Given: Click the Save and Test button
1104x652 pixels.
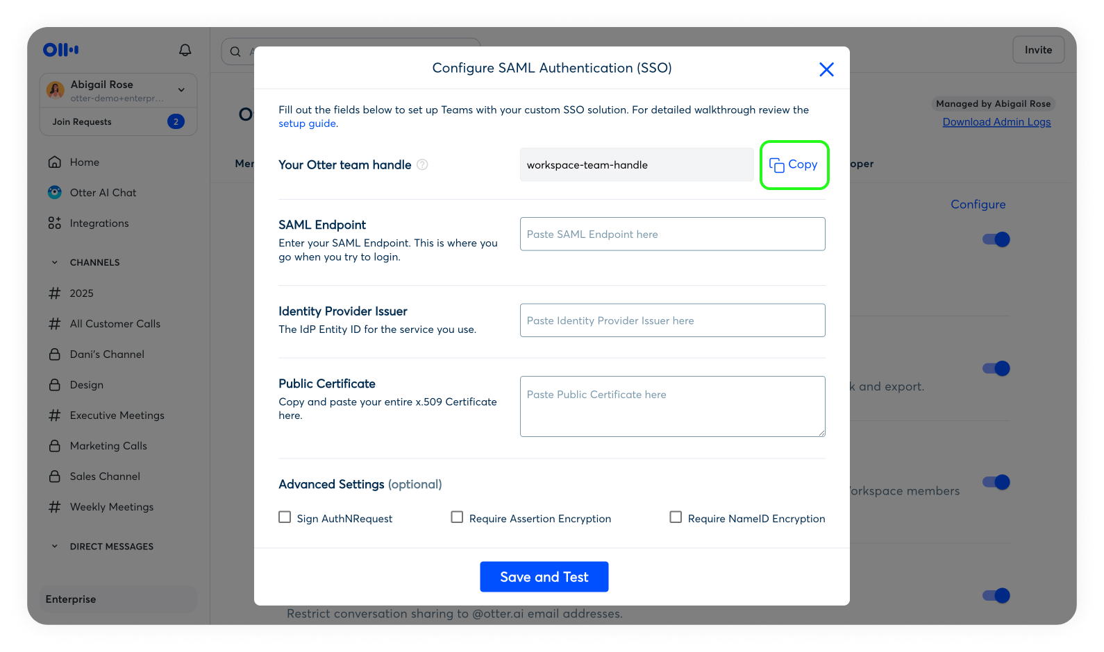Looking at the screenshot, I should (x=544, y=576).
